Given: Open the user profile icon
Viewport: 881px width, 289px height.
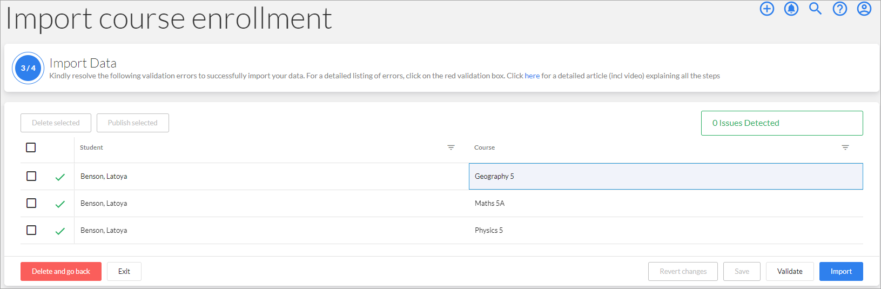Looking at the screenshot, I should (x=864, y=9).
